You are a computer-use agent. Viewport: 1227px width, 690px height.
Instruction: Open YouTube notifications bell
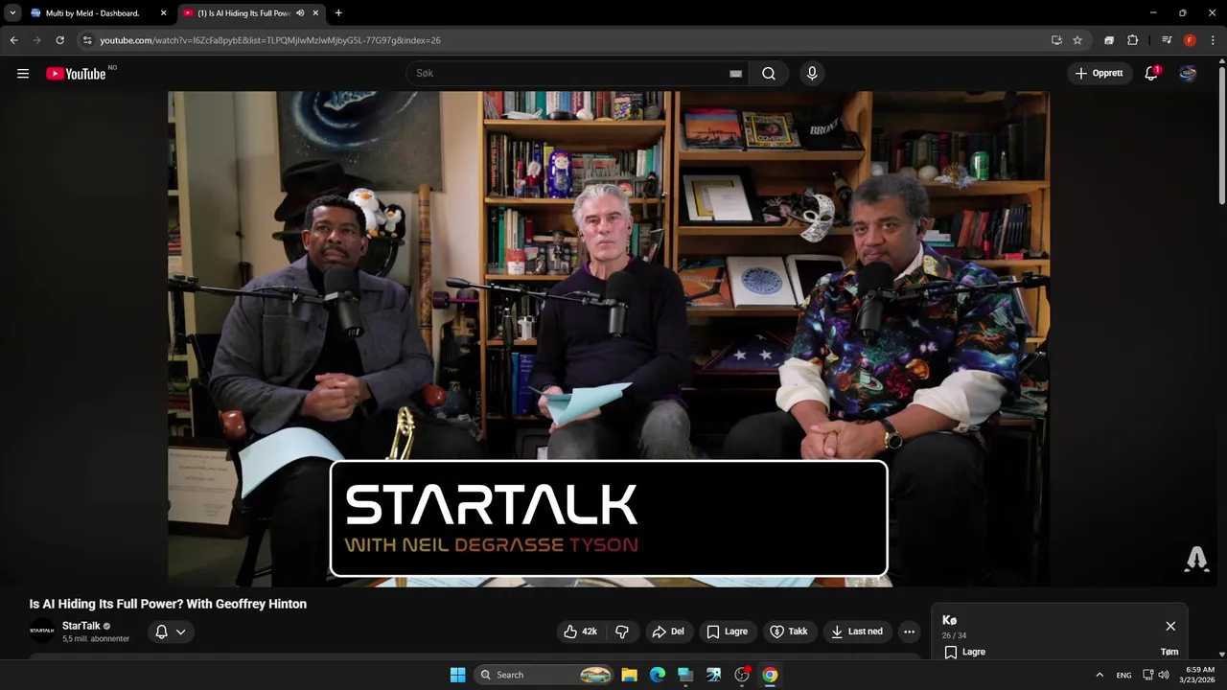tap(1151, 73)
